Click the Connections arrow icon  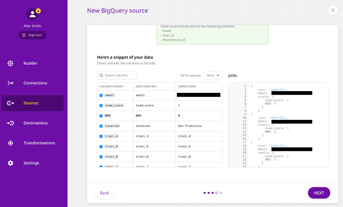click(10, 83)
